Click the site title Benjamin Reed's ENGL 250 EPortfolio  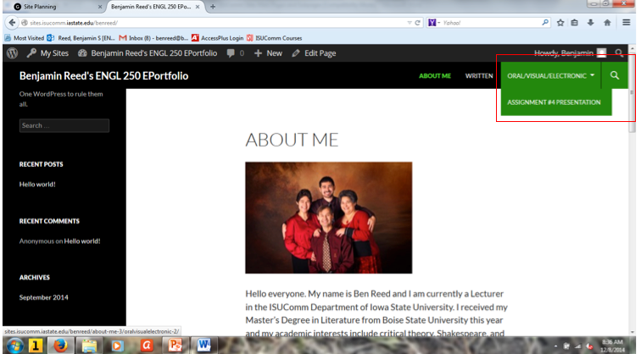(x=103, y=76)
